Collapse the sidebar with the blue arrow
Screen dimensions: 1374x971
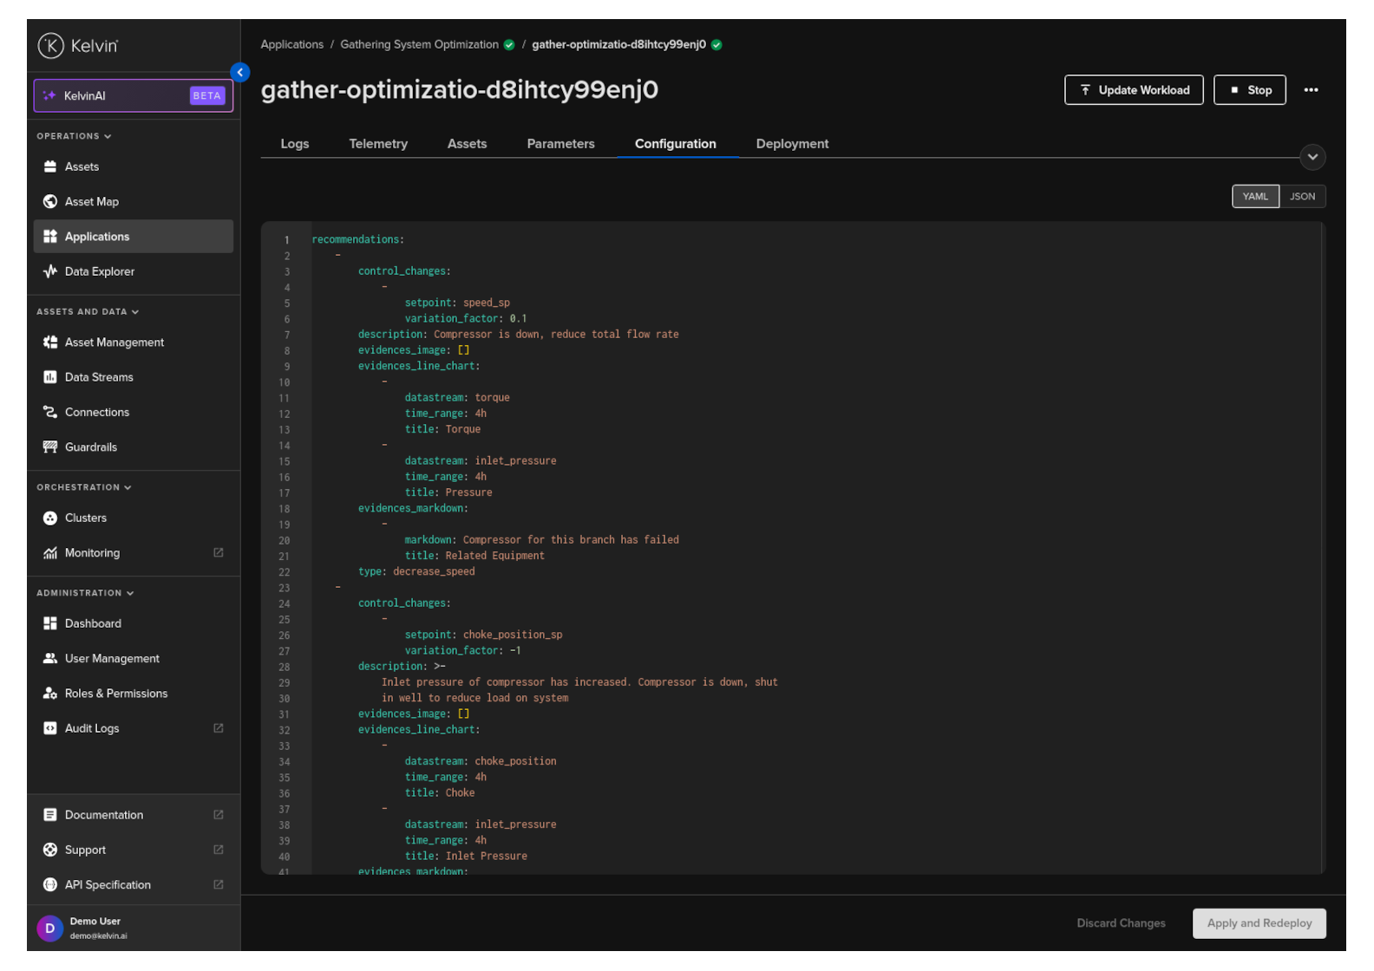240,73
